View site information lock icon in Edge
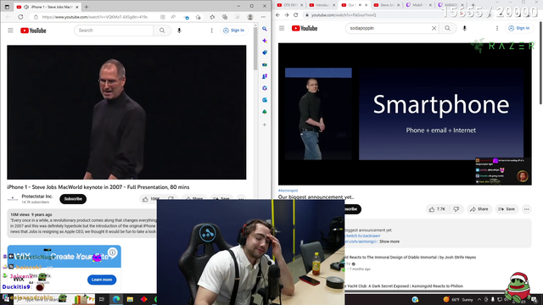Image resolution: width=543 pixels, height=305 pixels. coord(36,17)
